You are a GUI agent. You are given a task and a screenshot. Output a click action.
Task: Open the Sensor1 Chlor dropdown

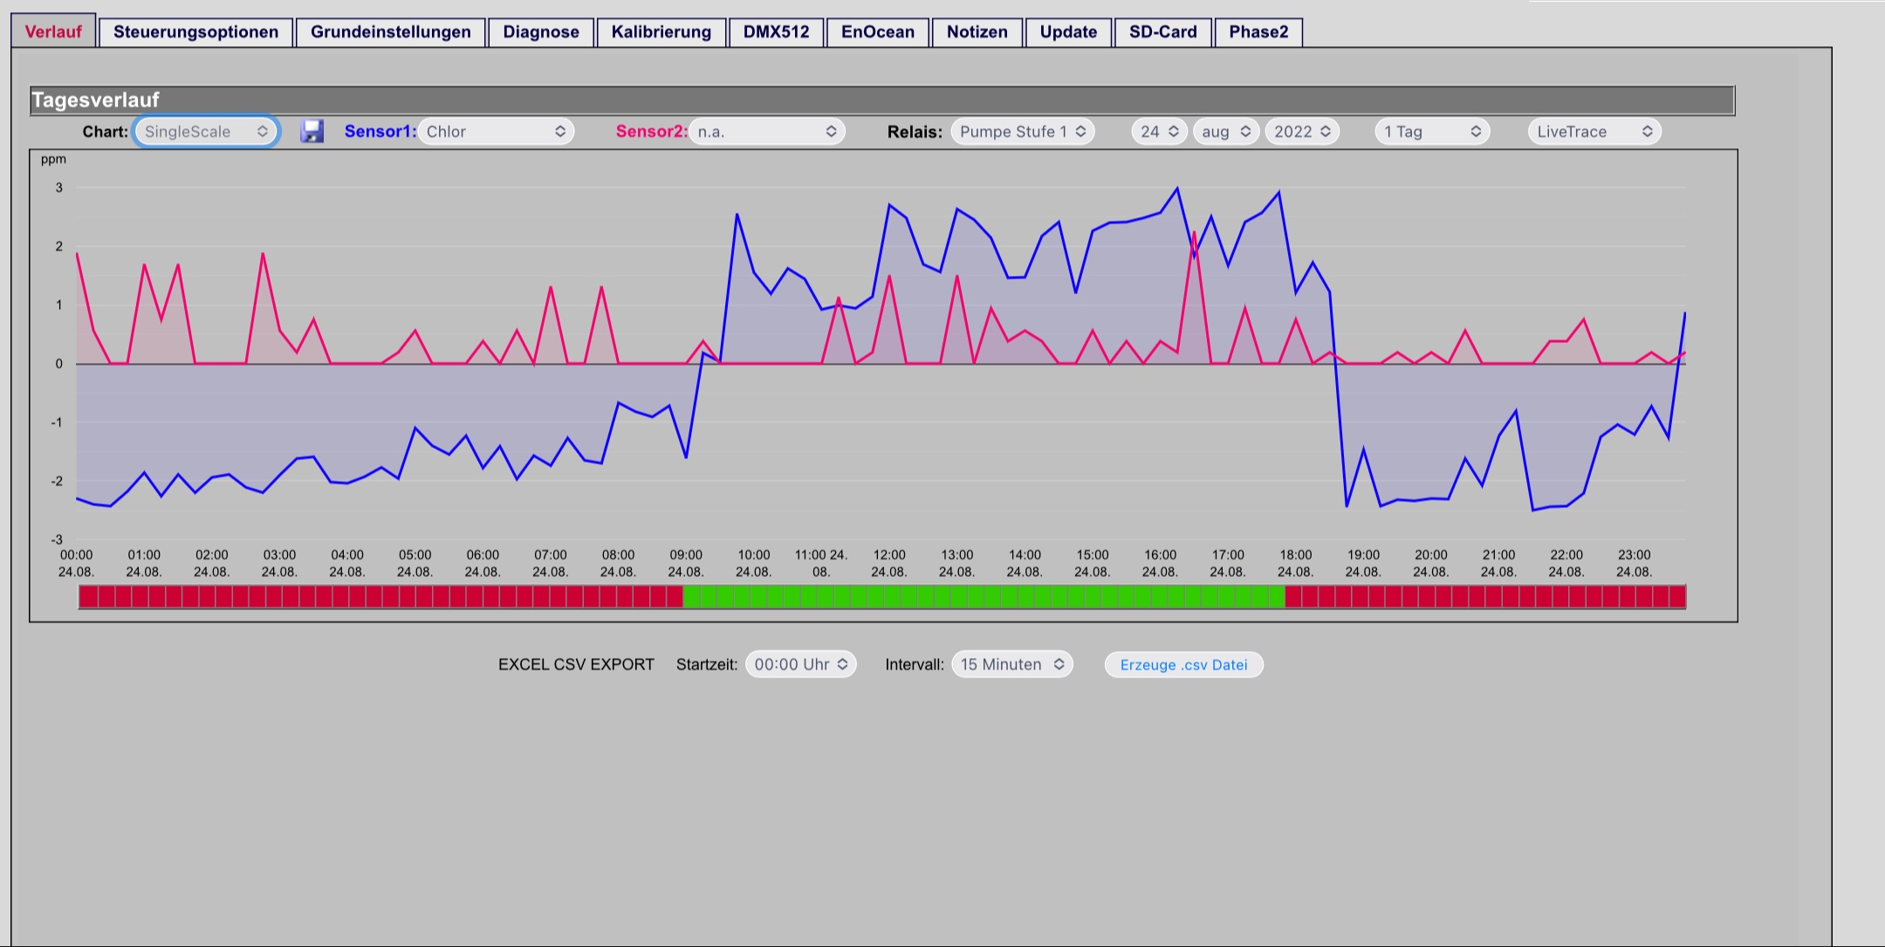click(496, 132)
